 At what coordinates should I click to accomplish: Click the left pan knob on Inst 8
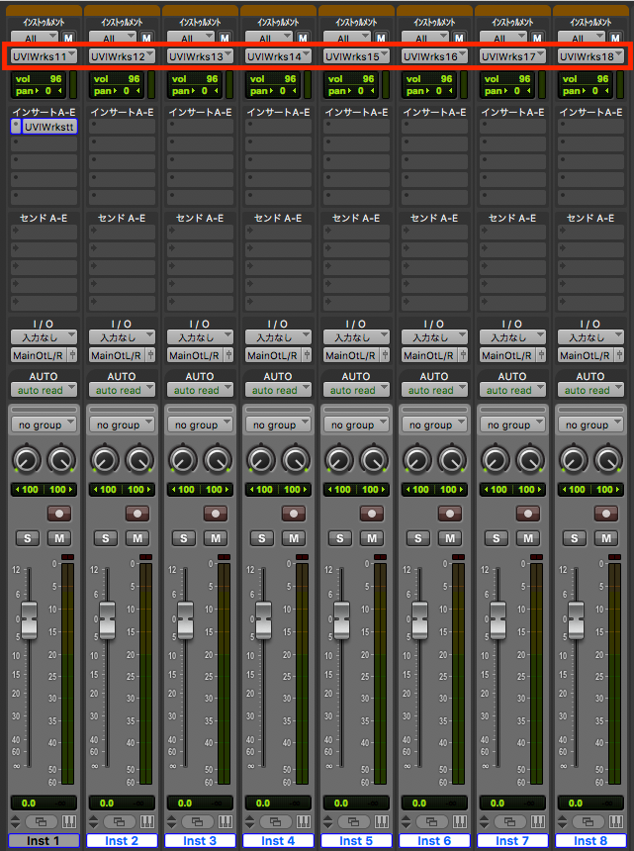click(574, 460)
